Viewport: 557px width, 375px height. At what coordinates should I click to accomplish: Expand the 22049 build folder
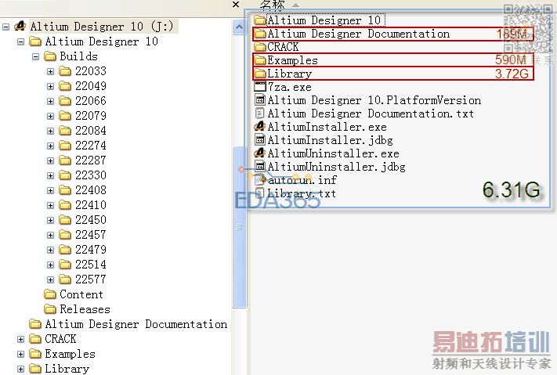click(50, 87)
